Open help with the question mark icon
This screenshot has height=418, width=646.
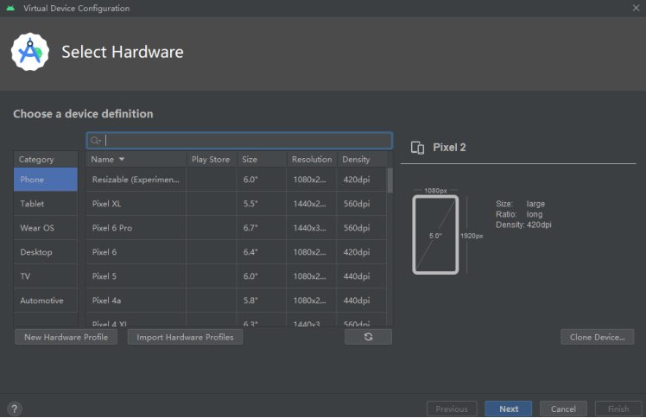(x=15, y=409)
